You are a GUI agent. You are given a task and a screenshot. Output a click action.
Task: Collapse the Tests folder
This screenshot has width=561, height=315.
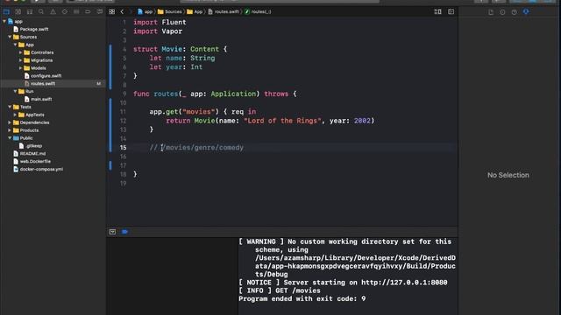[10, 107]
